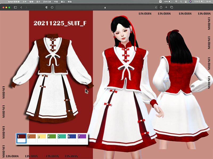This screenshot has width=213, height=159.
Task: Toggle the Safari sidebar
Action: click(x=15, y=7)
